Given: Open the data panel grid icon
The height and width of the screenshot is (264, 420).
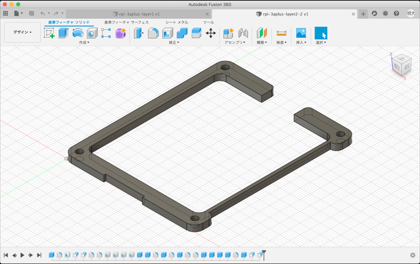Looking at the screenshot, I should pos(5,13).
